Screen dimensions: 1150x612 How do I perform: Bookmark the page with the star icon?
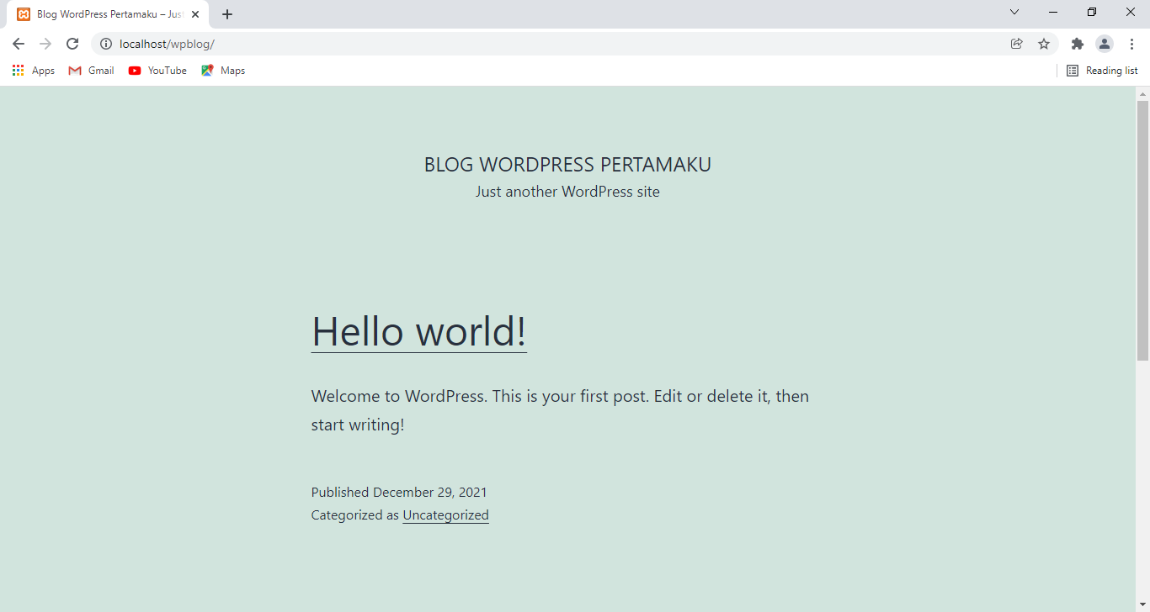[1044, 44]
